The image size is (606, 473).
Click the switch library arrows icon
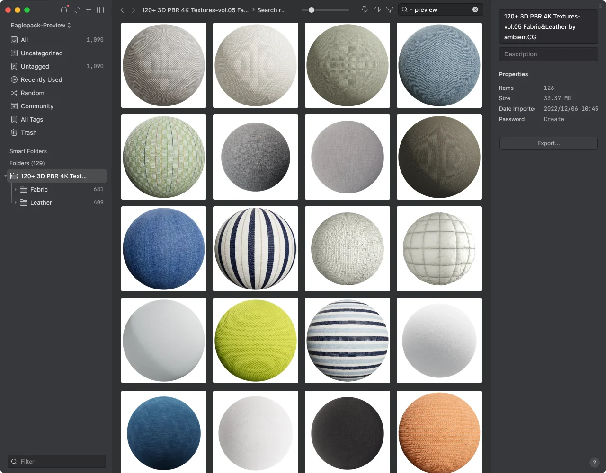click(77, 9)
